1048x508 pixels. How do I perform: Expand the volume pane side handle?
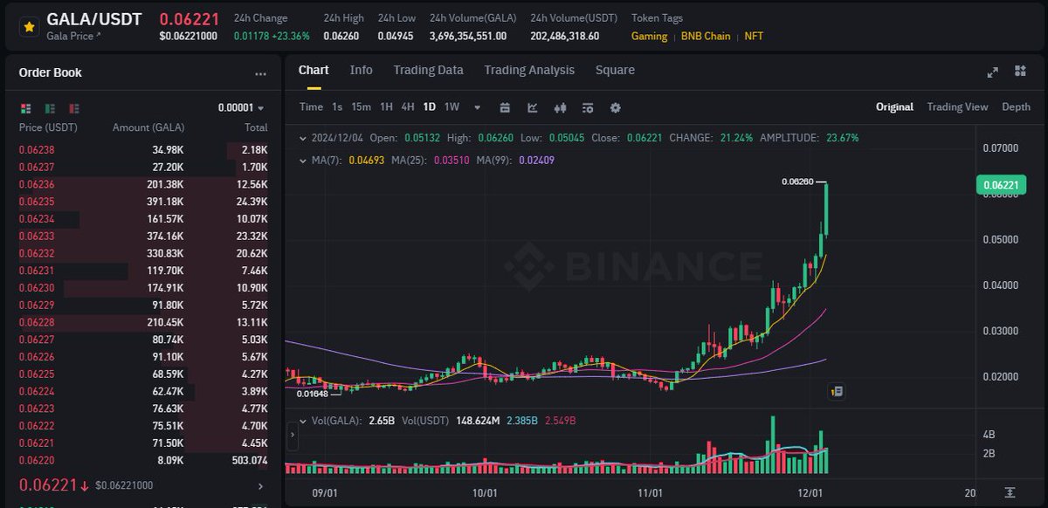[x=291, y=435]
